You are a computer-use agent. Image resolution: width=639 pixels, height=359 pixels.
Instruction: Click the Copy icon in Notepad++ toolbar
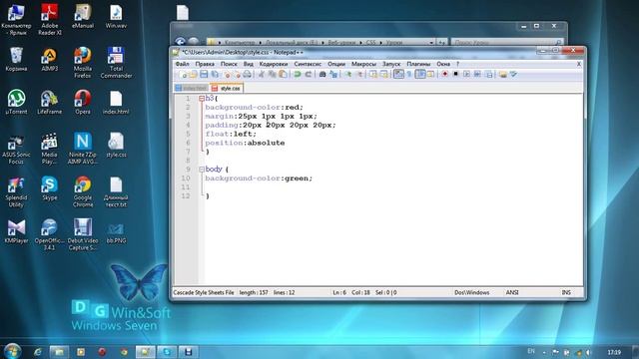[272, 74]
